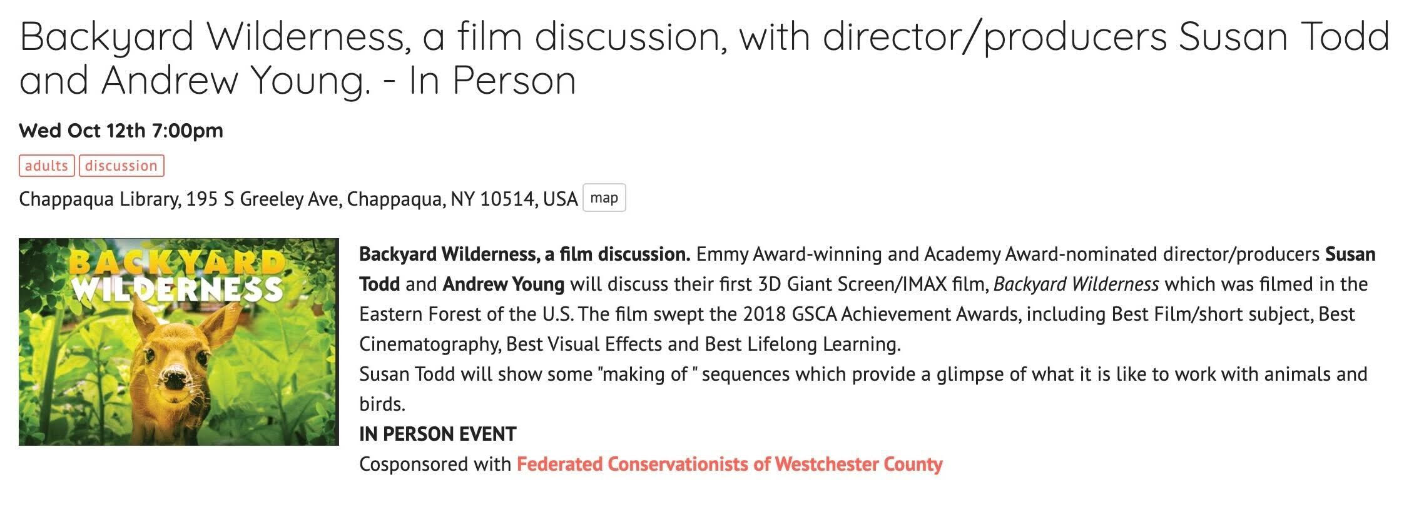Screen dimensions: 1414x517
Task: Open Federated Conservationists of Westchester County link
Action: point(730,464)
